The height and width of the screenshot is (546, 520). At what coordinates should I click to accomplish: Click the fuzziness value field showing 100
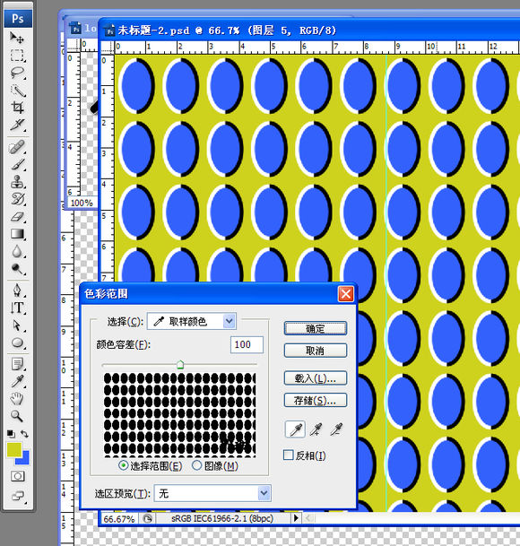click(247, 345)
